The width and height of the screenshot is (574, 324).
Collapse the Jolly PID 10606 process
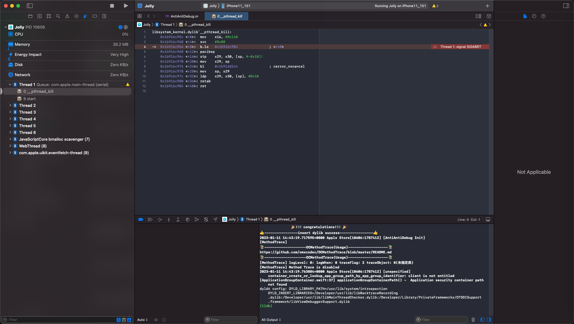pyautogui.click(x=6, y=27)
